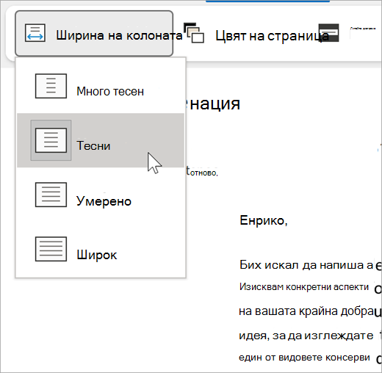The height and width of the screenshot is (373, 382).
Task: Click the tiny blurred label beside Line Focus
Action: [x=363, y=29]
